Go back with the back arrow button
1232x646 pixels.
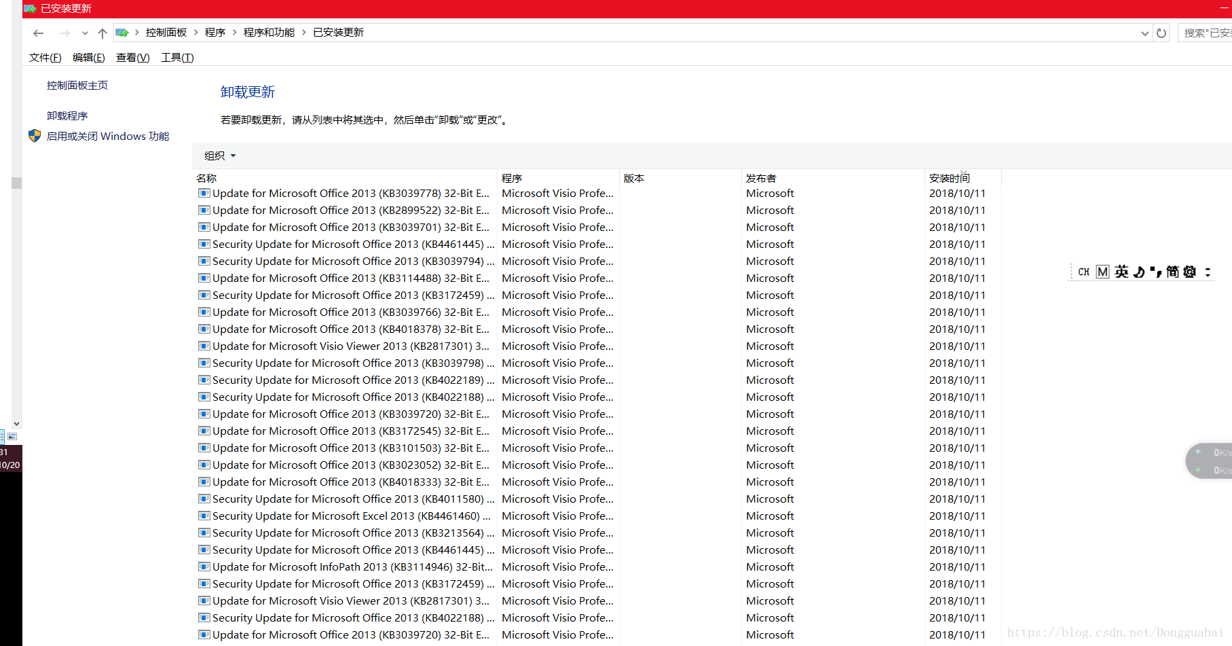pyautogui.click(x=38, y=33)
